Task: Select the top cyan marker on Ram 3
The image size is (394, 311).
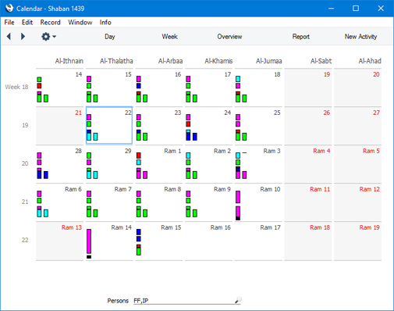Action: click(x=238, y=155)
